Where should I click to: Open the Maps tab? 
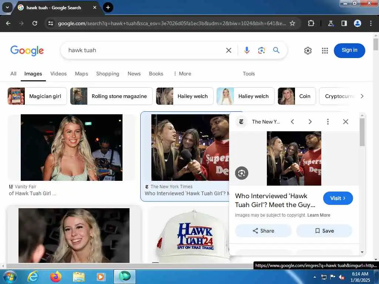[81, 74]
